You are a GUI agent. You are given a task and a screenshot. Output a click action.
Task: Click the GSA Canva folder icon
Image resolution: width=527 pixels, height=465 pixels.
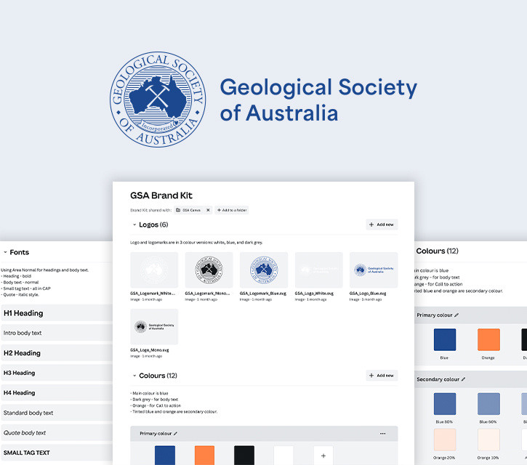coord(178,210)
